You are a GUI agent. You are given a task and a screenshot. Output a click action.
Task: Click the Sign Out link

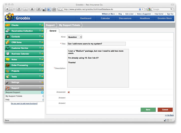click(170, 14)
